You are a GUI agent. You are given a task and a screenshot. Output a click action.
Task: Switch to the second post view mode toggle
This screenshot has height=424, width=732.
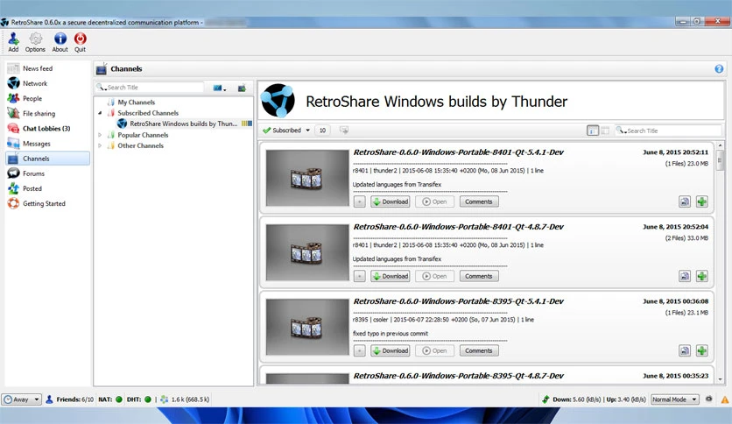(605, 131)
